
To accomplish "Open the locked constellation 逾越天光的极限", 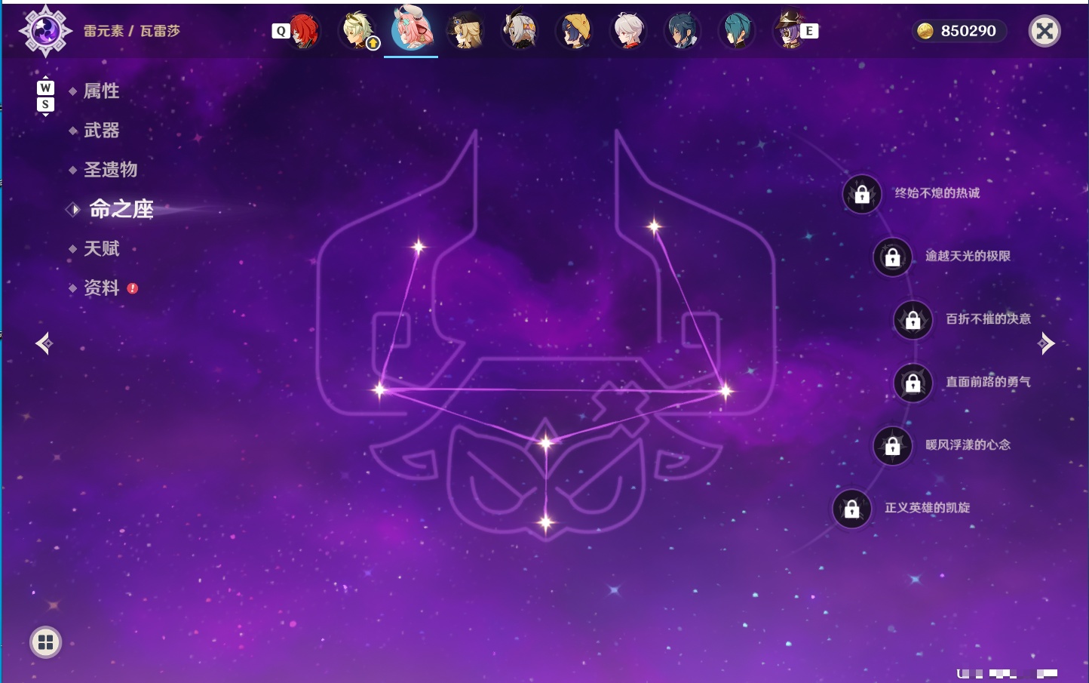I will [893, 257].
